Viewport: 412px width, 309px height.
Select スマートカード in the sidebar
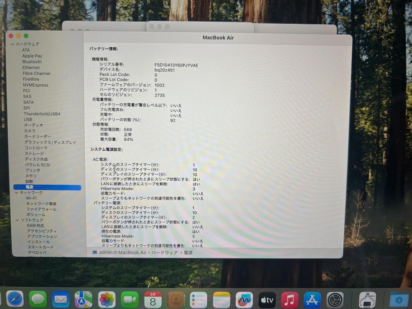click(41, 247)
